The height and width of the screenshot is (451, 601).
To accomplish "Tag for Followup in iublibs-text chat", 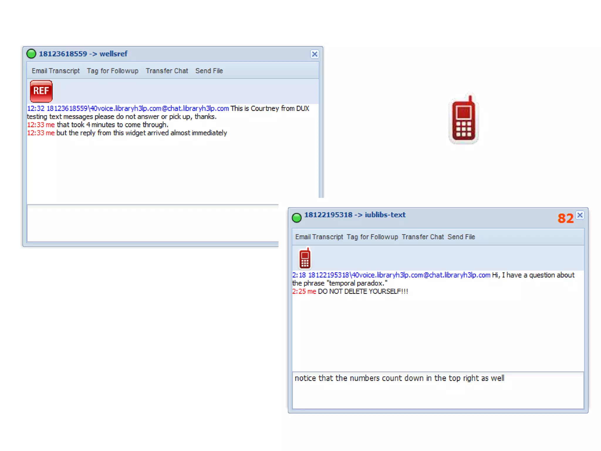I will pyautogui.click(x=372, y=237).
